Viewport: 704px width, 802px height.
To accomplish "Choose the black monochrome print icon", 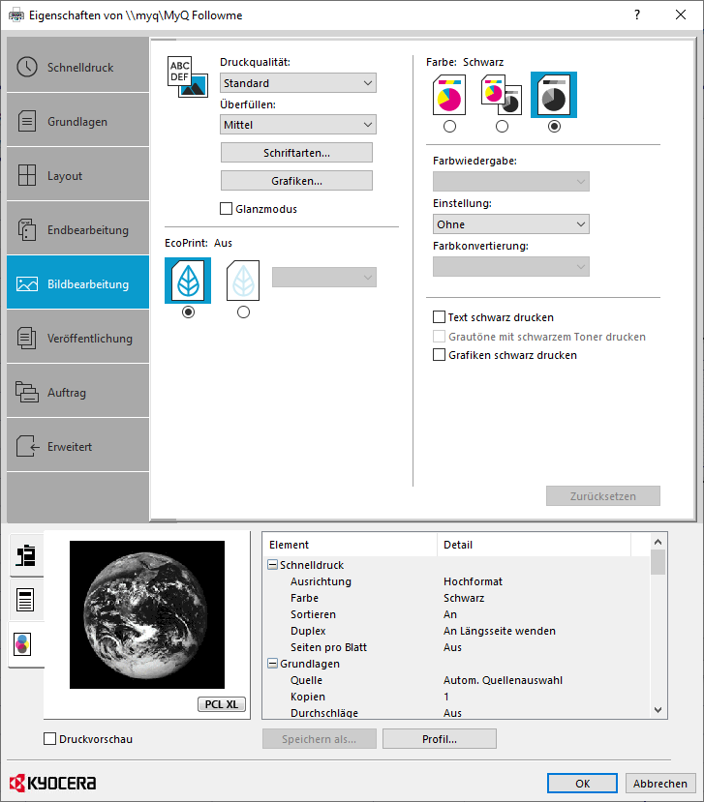I will 554,96.
